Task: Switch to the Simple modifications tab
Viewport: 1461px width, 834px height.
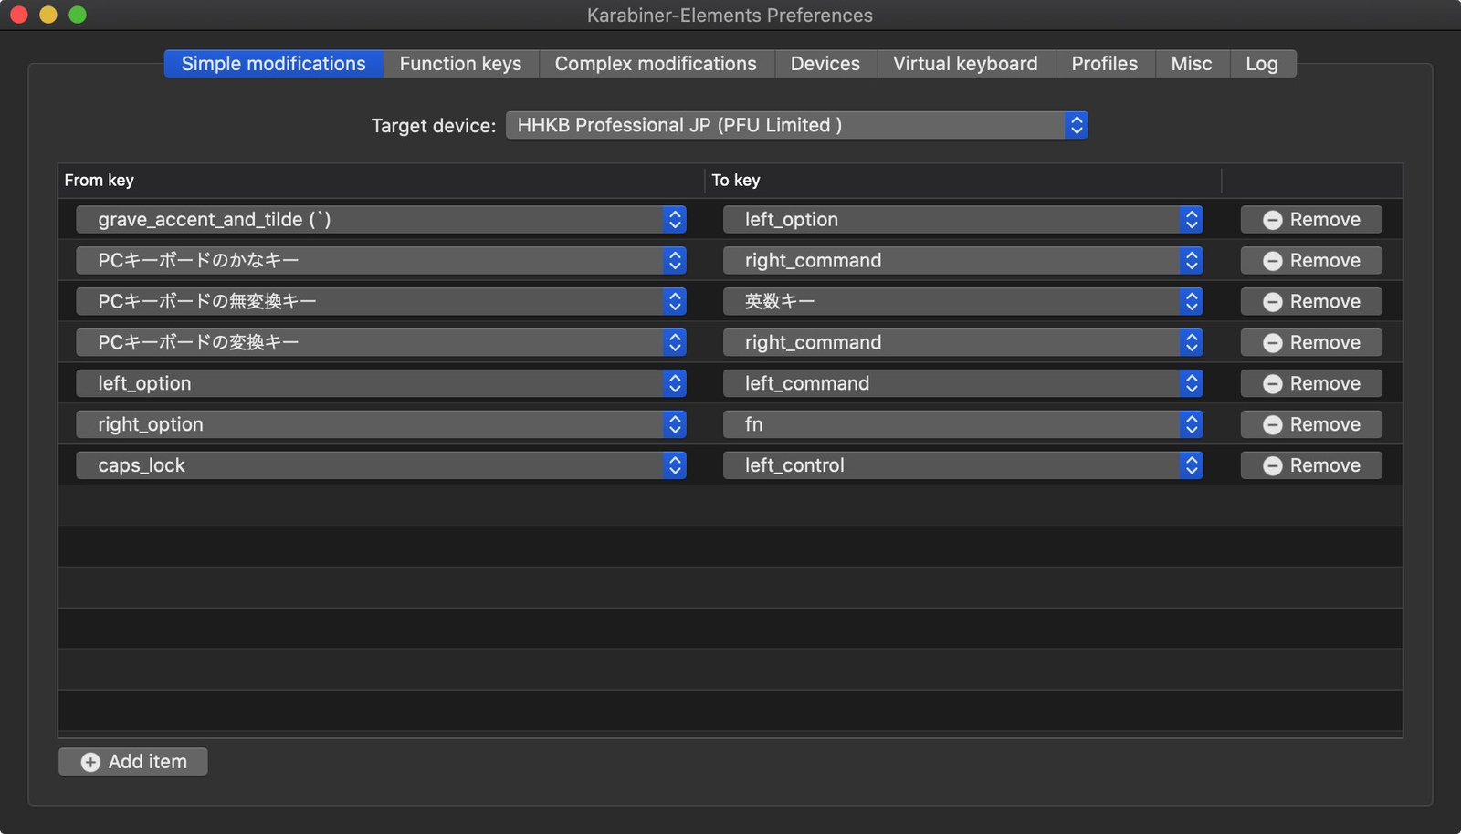Action: pyautogui.click(x=273, y=64)
